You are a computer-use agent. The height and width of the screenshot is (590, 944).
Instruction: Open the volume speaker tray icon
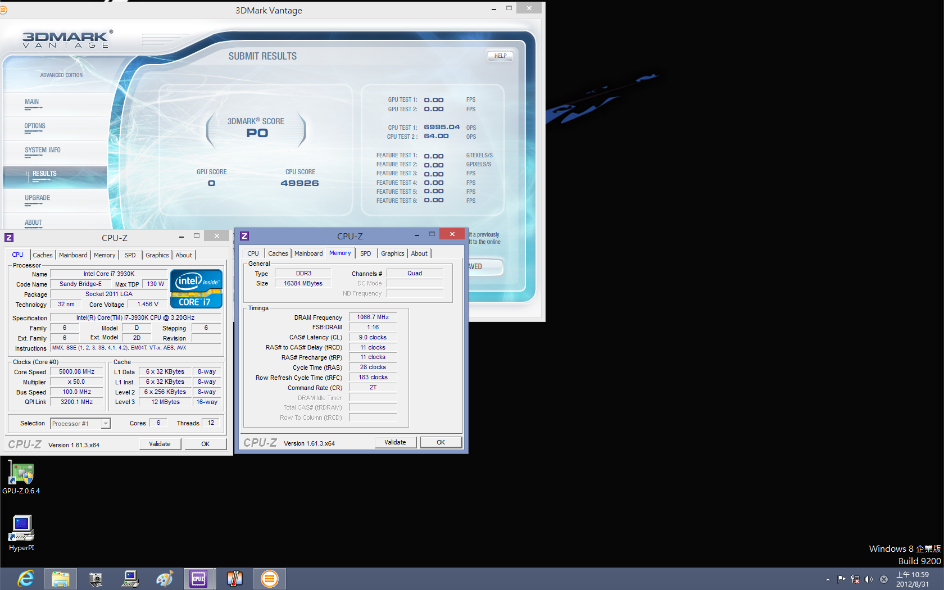(x=869, y=579)
